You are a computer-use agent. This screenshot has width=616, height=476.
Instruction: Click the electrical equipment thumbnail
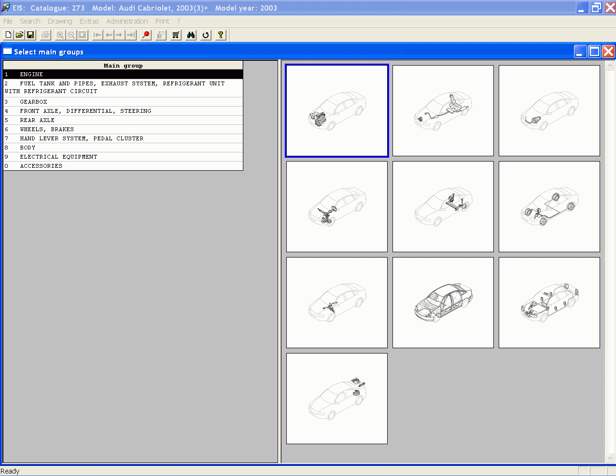click(549, 302)
